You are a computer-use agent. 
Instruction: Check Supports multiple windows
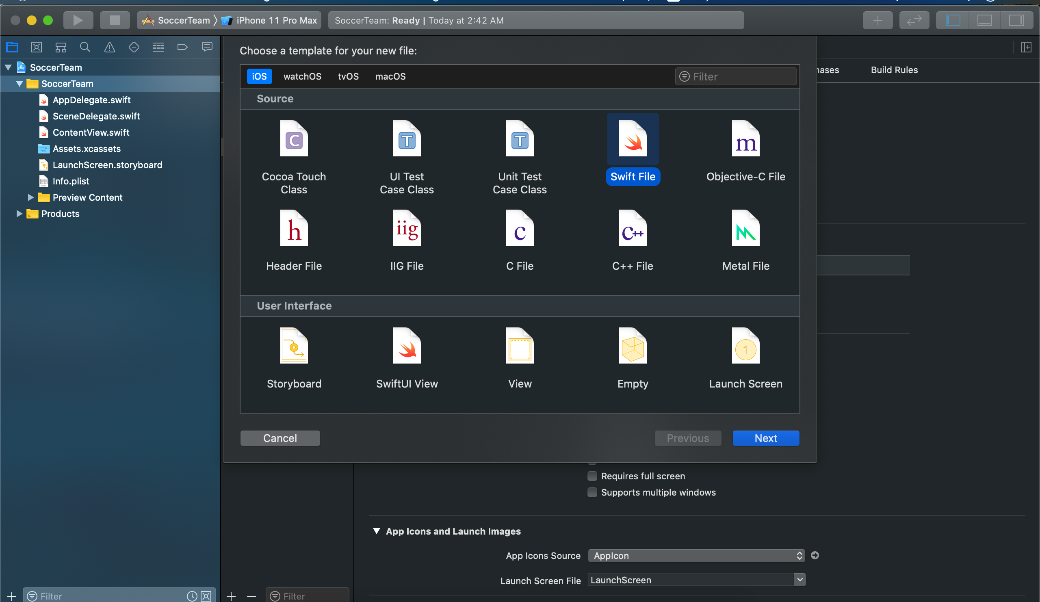click(592, 492)
